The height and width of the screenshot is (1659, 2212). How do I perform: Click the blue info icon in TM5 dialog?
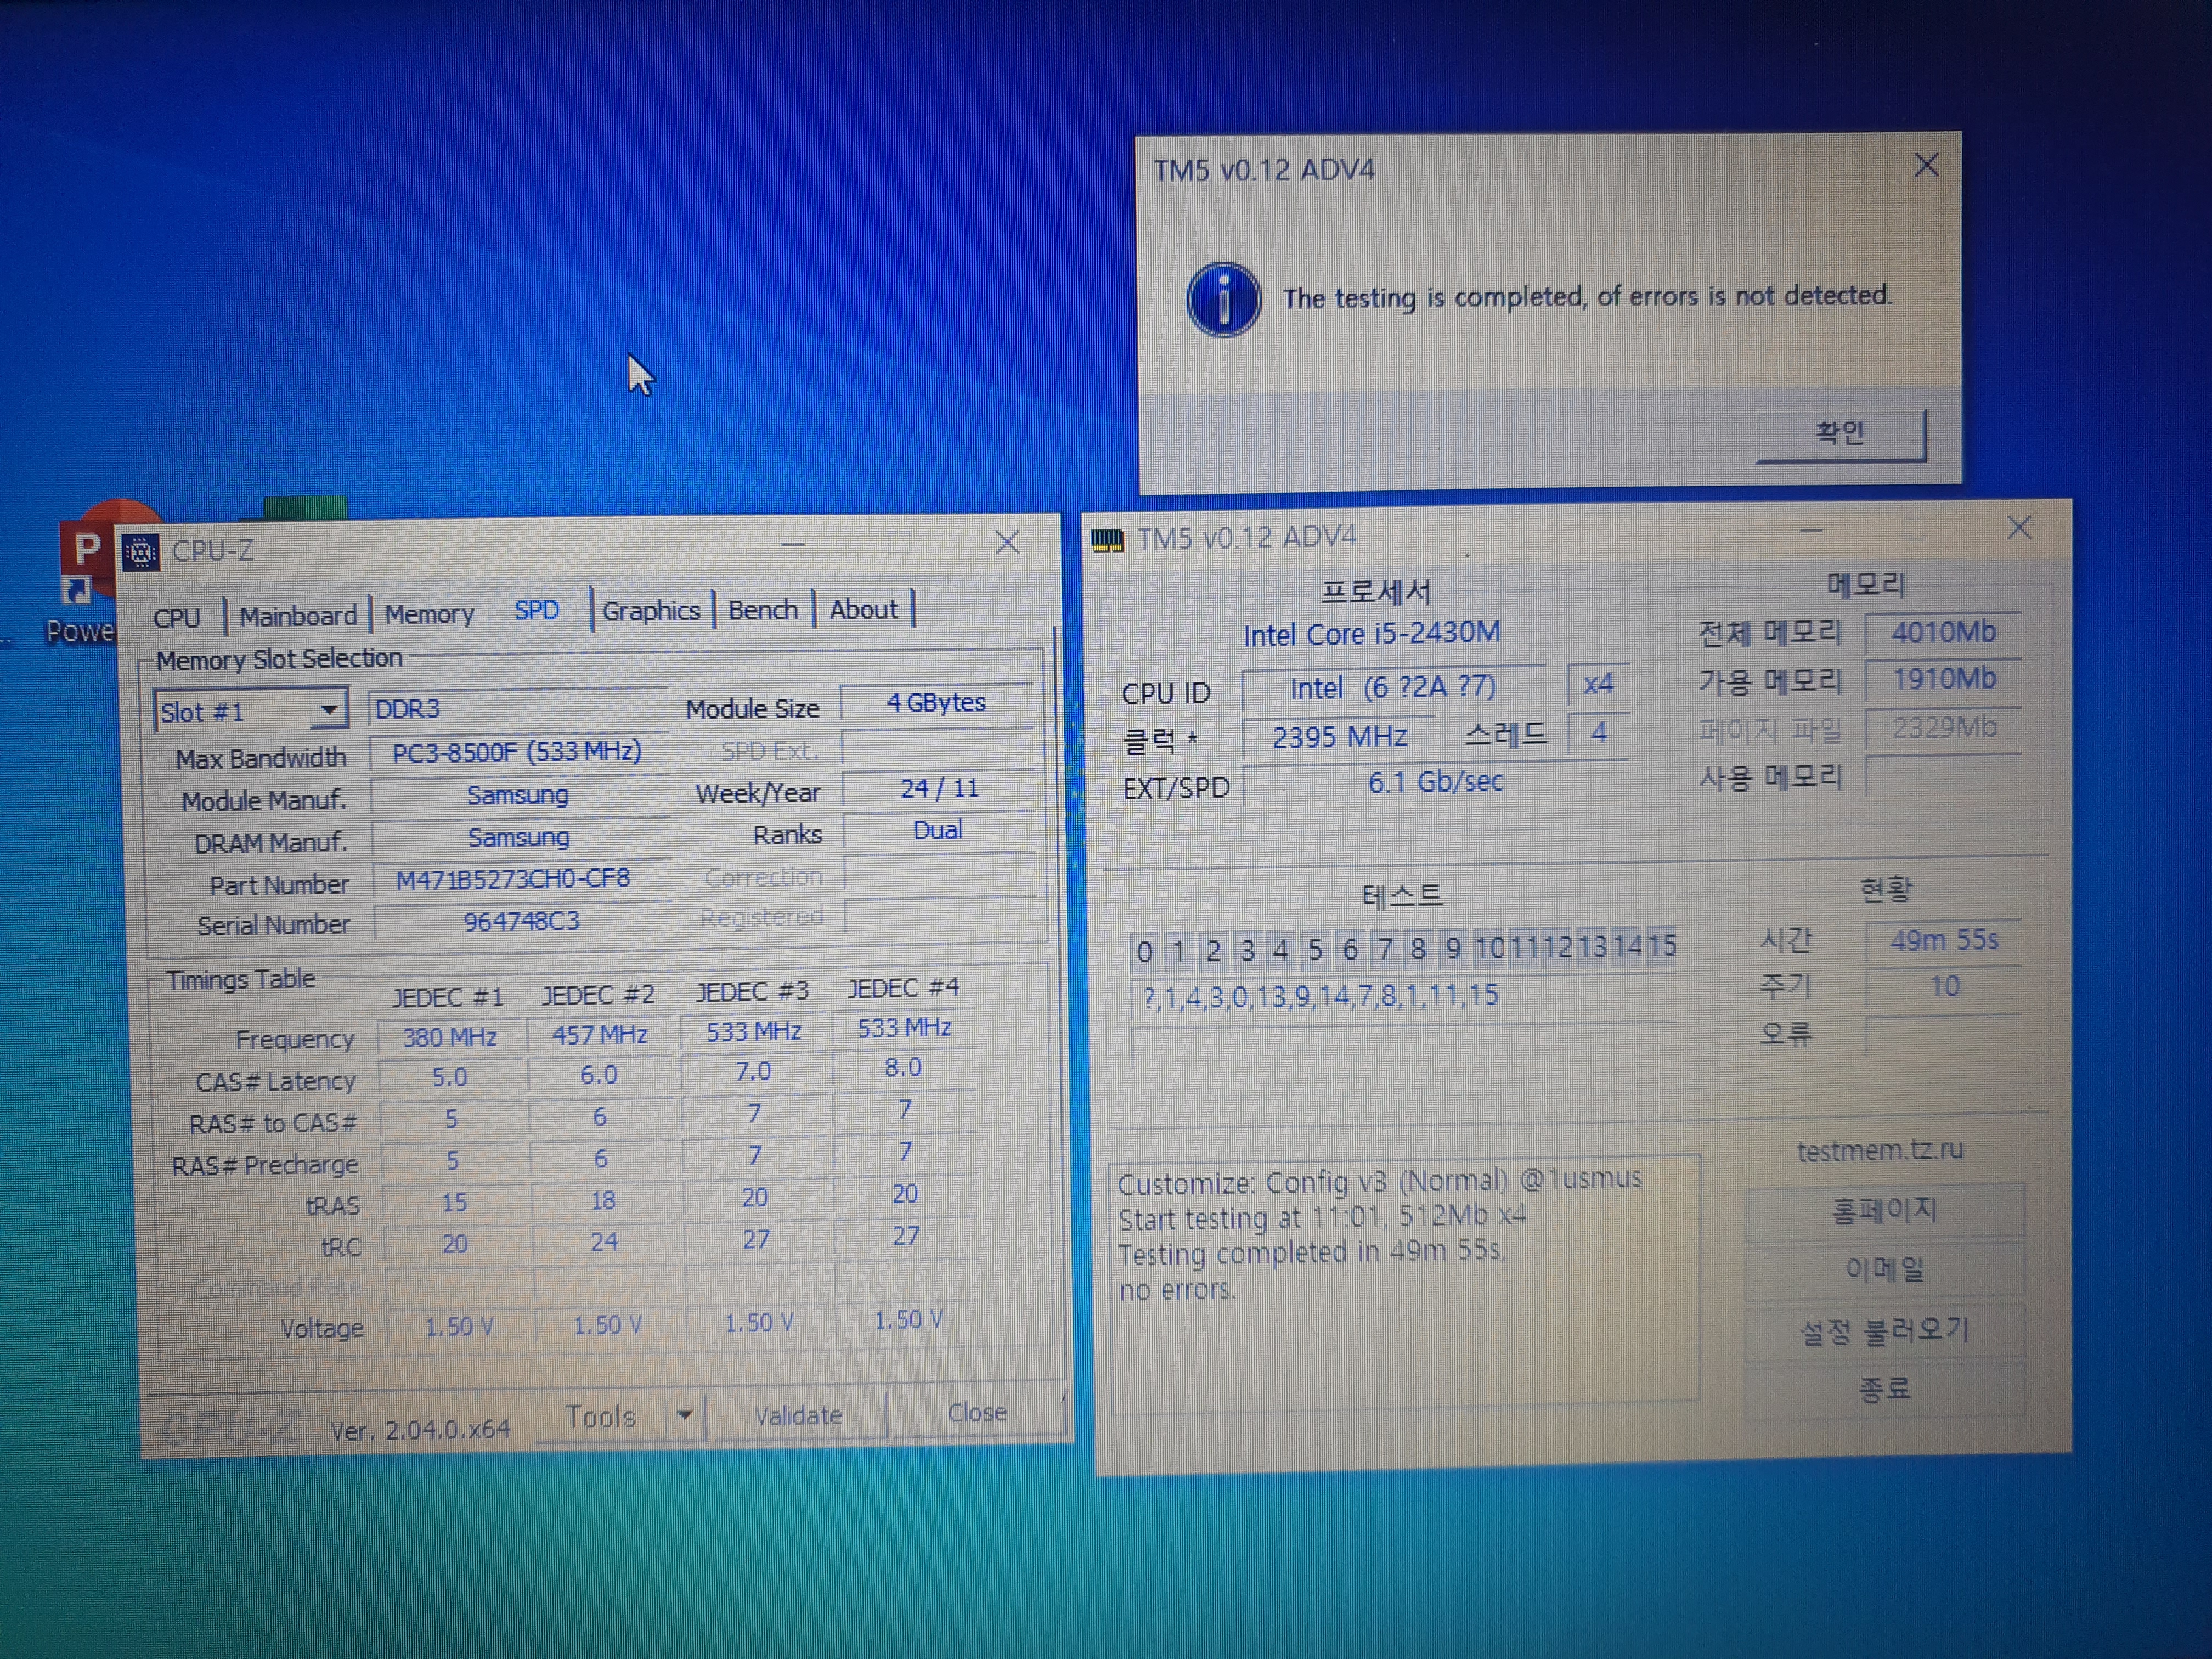[1223, 300]
